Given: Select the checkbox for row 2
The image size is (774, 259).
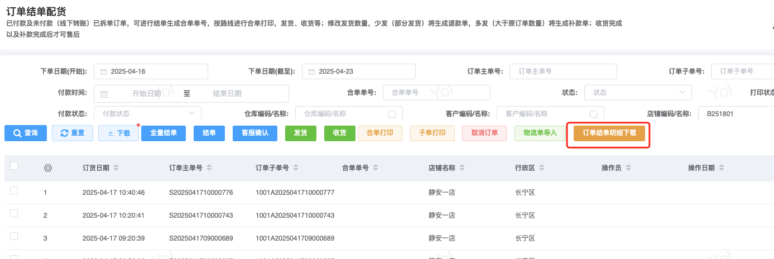Looking at the screenshot, I should click(14, 213).
